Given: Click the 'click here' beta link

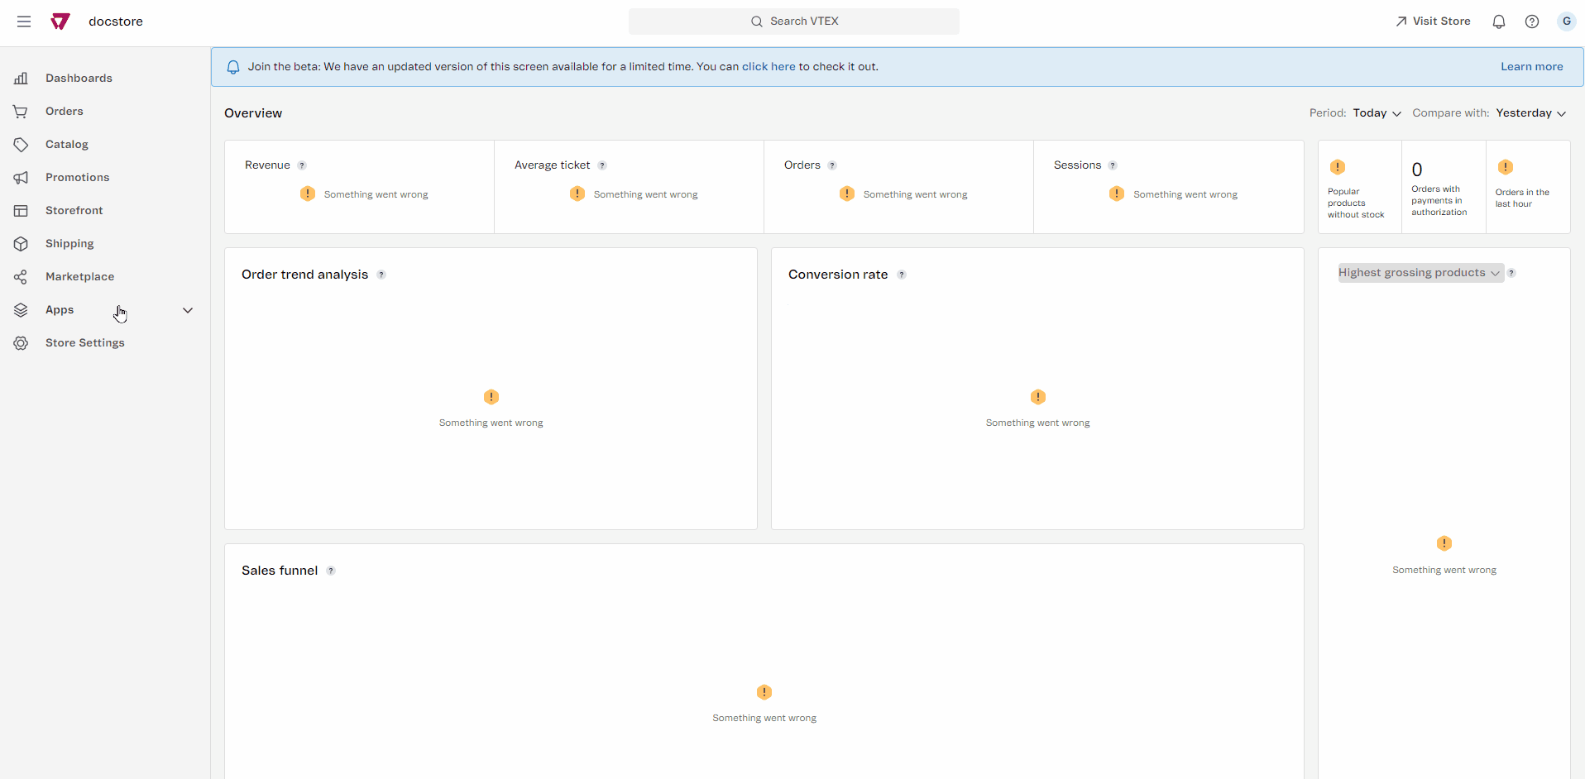Looking at the screenshot, I should 768,67.
